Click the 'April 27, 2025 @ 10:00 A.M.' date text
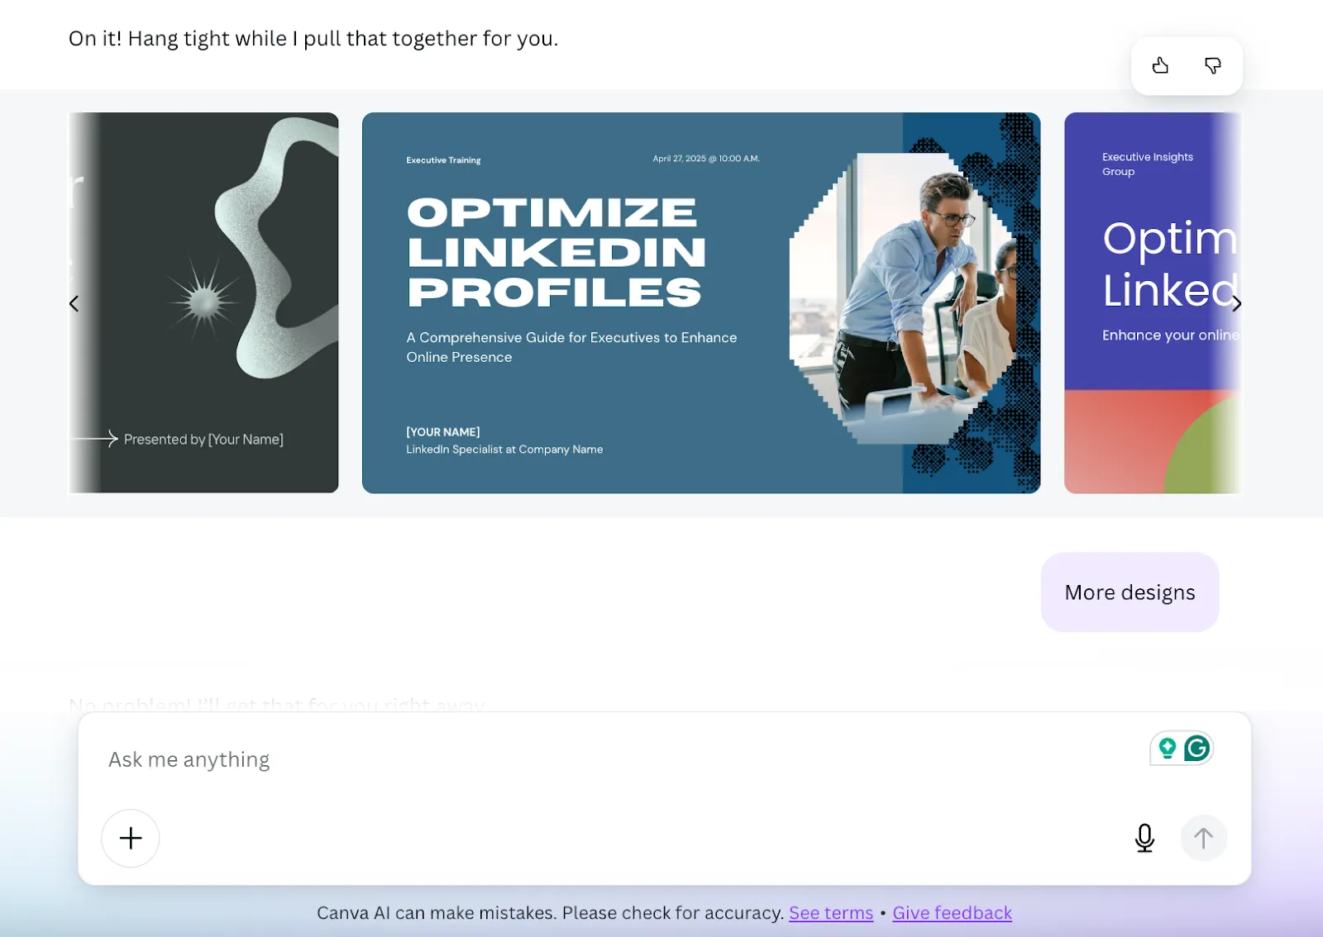The image size is (1323, 937). coord(706,159)
